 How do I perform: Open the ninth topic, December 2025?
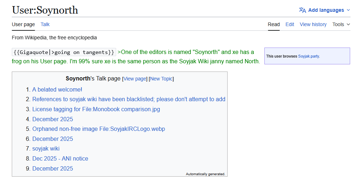tap(53, 168)
